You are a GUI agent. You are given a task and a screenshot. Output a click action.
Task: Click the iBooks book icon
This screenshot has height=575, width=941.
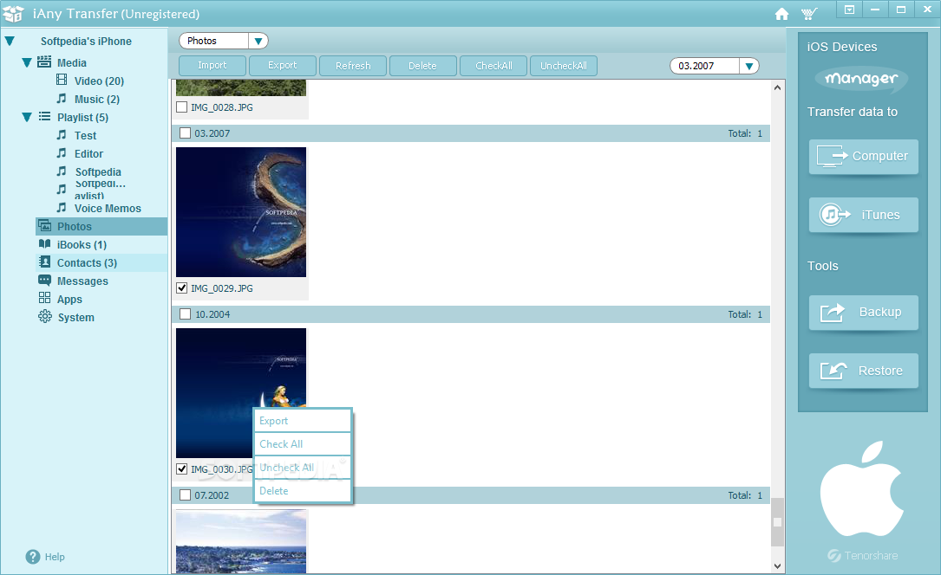click(x=44, y=244)
